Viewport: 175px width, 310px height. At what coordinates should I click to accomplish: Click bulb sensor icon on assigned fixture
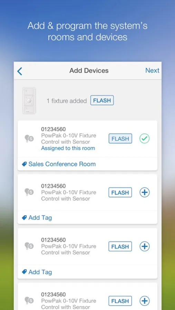tap(29, 138)
